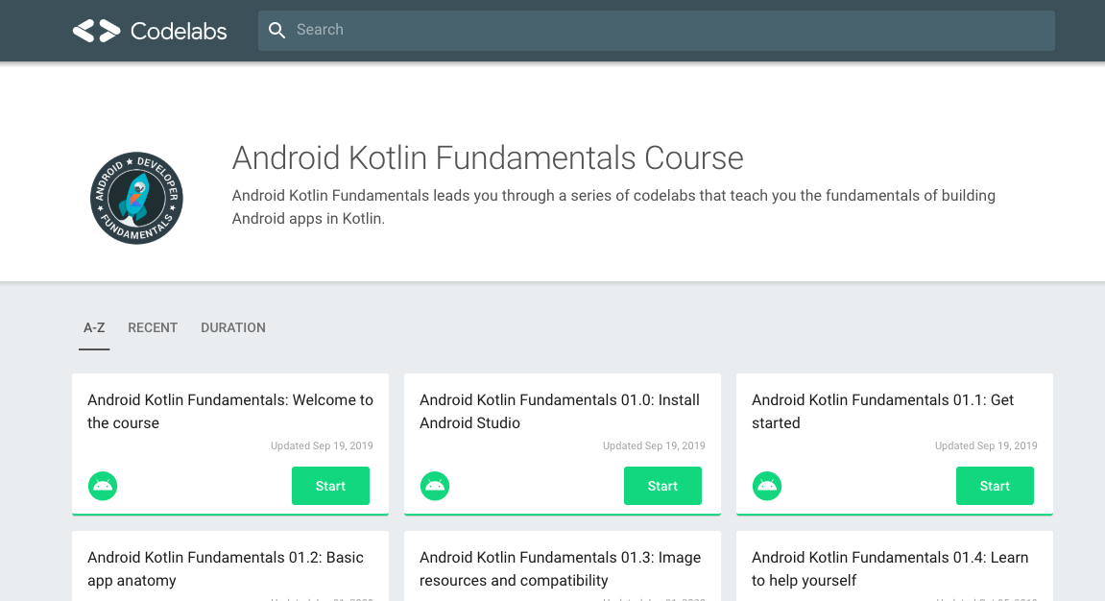This screenshot has height=601, width=1105.
Task: Open the 01.2 Basic app anatomy card
Action: (230, 566)
